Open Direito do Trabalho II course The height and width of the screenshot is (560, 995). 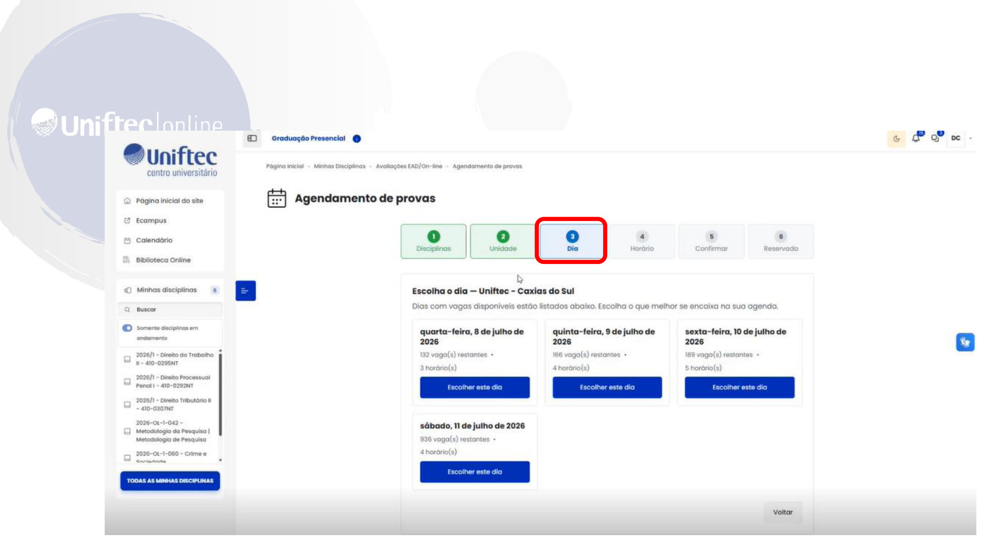(174, 359)
